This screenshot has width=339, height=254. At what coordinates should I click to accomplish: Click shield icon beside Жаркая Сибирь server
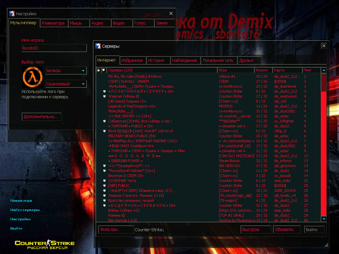104,96
